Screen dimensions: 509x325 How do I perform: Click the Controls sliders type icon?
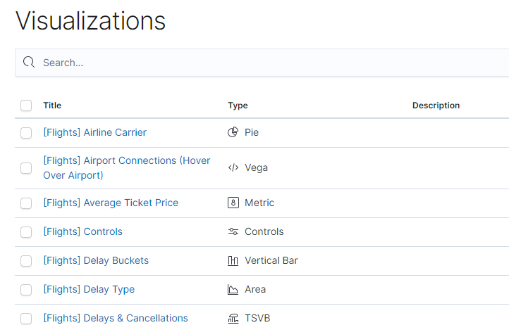click(233, 231)
